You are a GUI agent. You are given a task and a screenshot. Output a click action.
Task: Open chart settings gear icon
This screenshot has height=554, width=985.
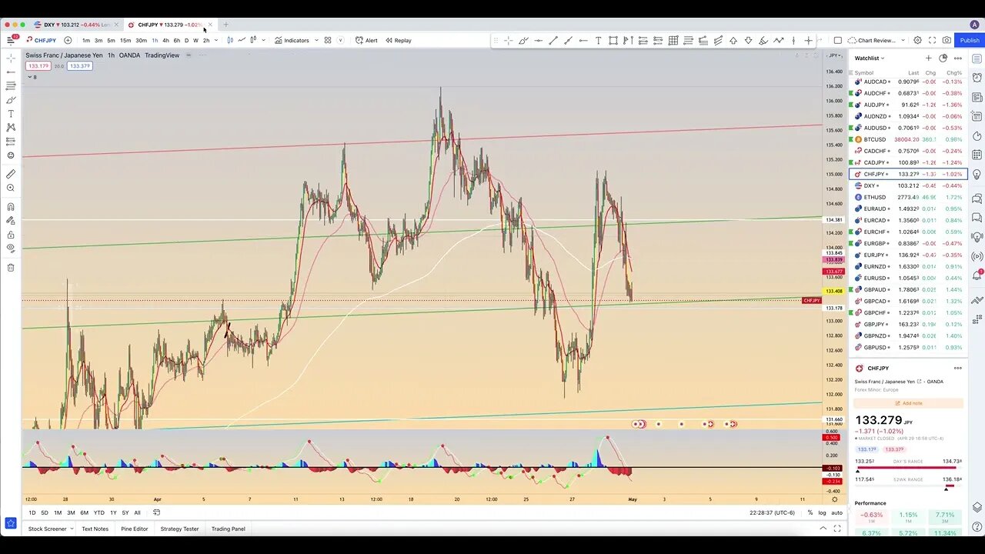[x=917, y=40]
